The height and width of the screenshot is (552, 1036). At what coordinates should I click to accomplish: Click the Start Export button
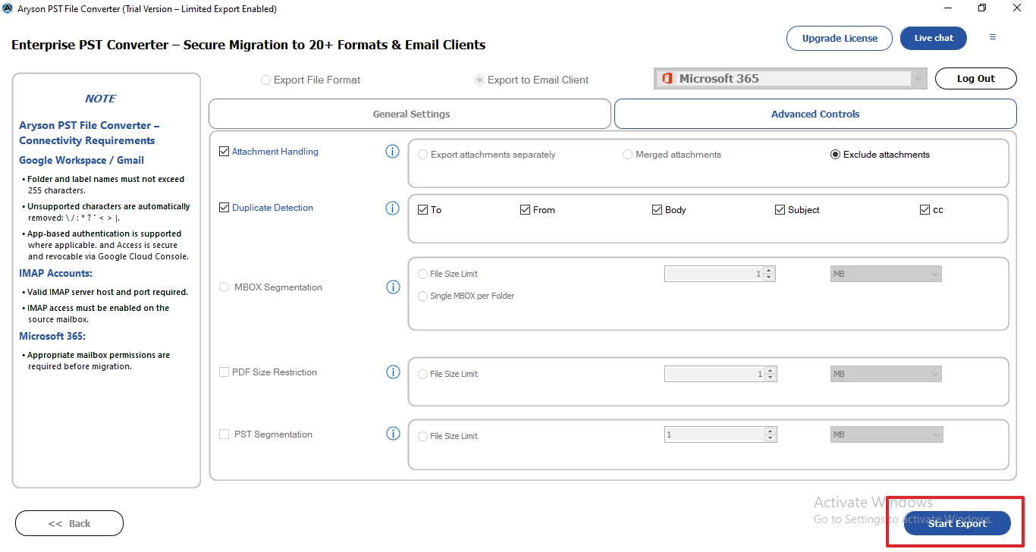[957, 523]
